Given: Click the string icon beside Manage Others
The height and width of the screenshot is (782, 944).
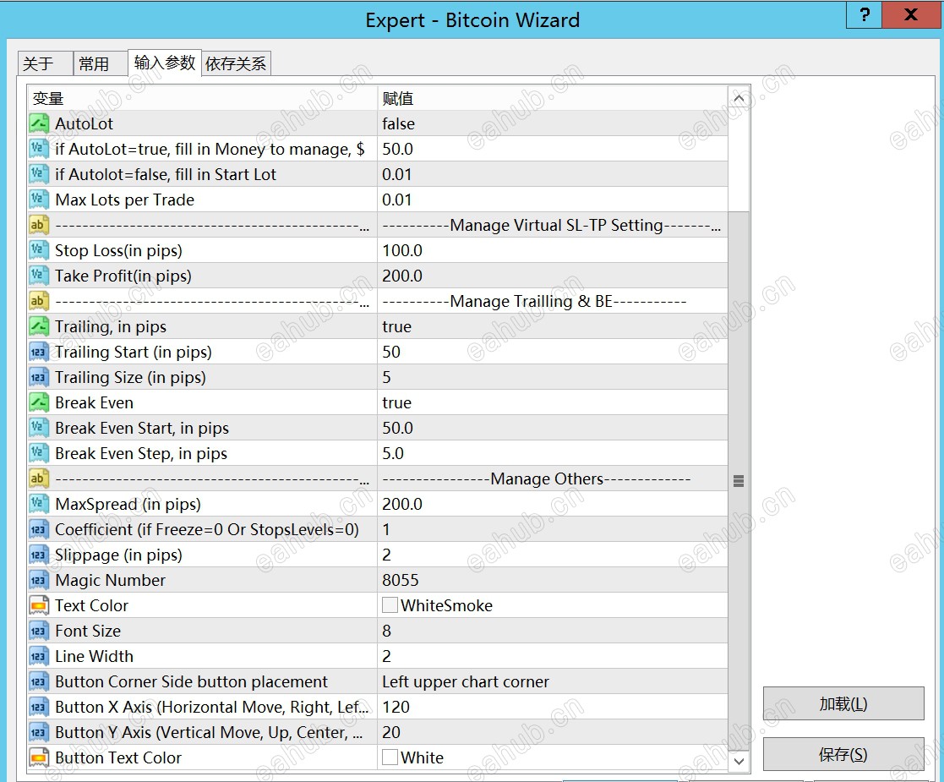Looking at the screenshot, I should (x=39, y=478).
